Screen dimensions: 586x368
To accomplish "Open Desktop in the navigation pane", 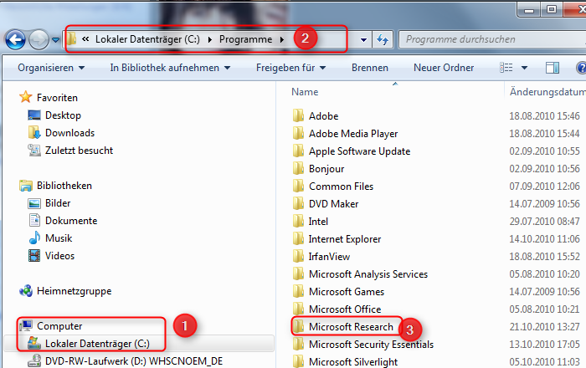I will tap(63, 115).
